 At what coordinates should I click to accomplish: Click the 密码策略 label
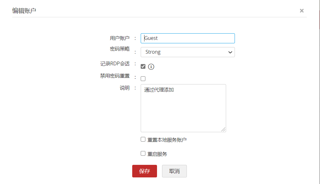119,49
